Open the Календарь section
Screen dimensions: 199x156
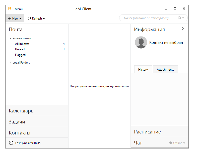21,111
